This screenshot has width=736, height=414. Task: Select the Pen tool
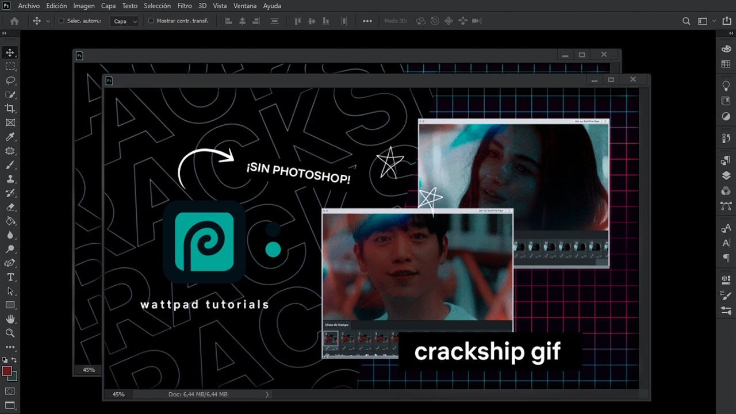[x=10, y=263]
